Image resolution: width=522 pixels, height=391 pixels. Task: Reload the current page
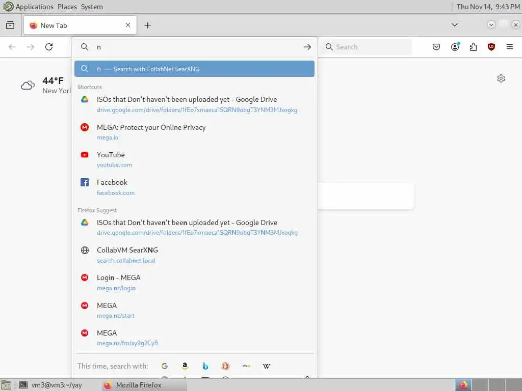[x=49, y=47]
